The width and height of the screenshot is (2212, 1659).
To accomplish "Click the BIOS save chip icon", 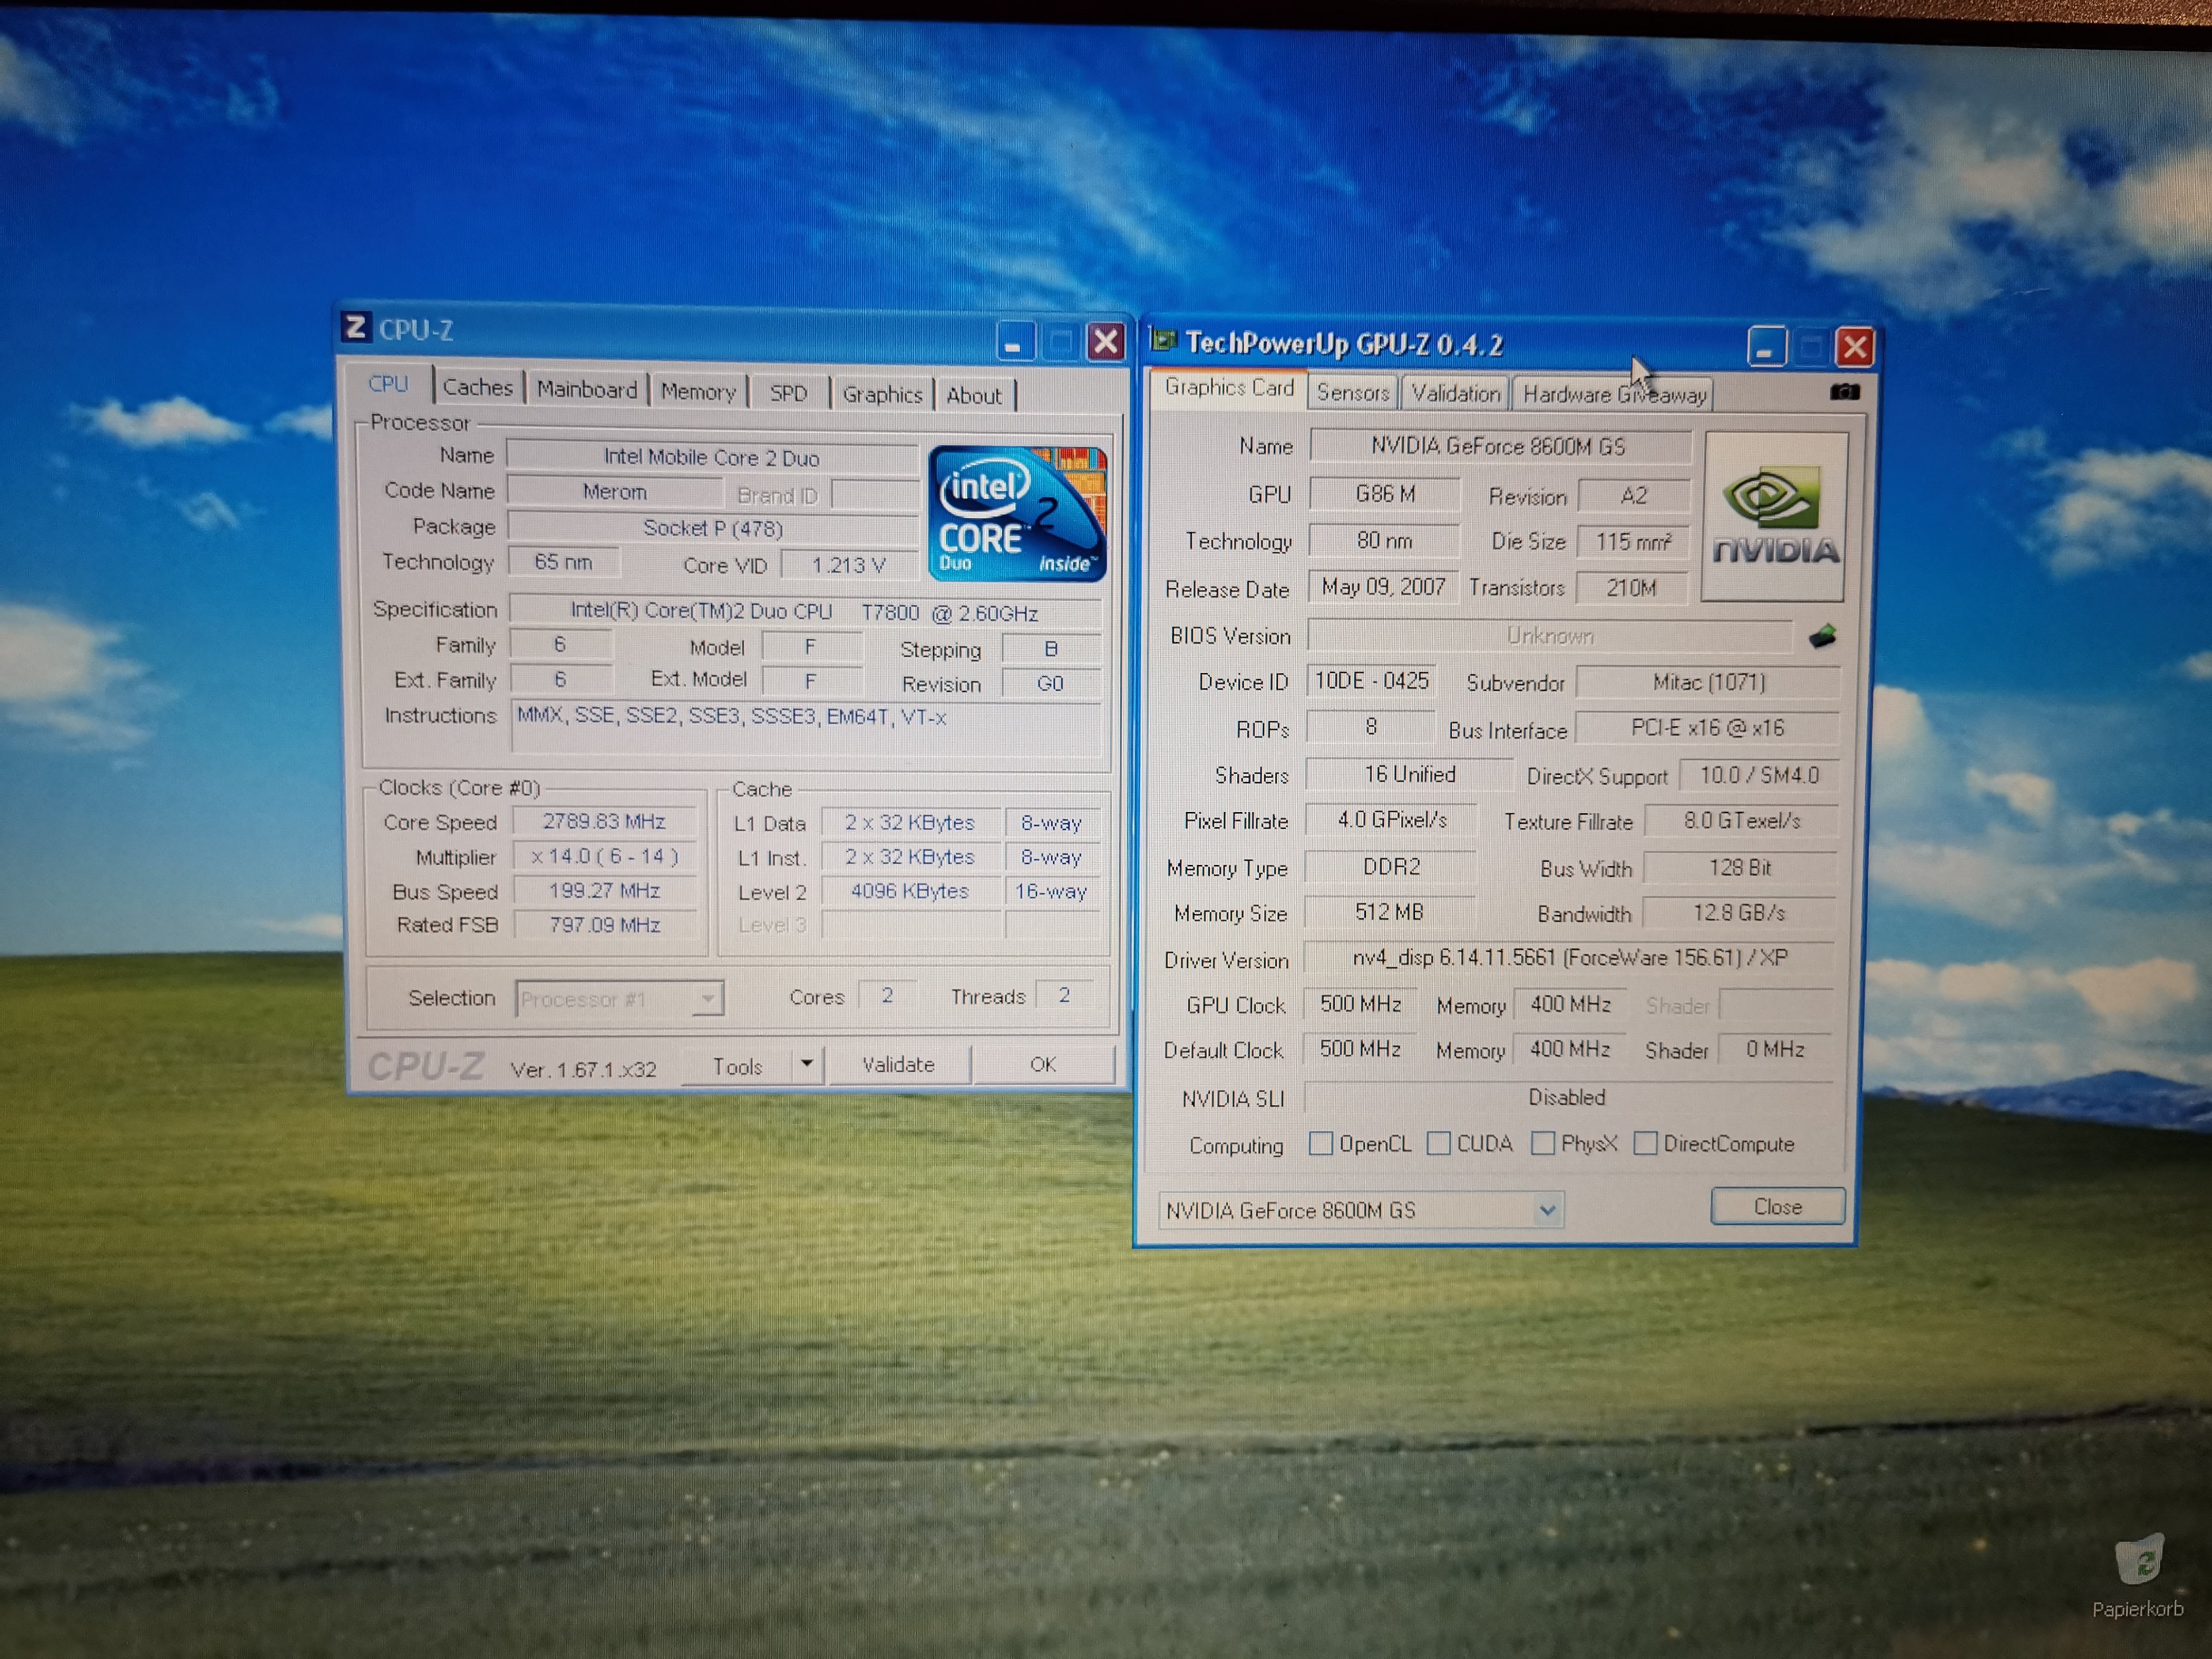I will [1822, 636].
